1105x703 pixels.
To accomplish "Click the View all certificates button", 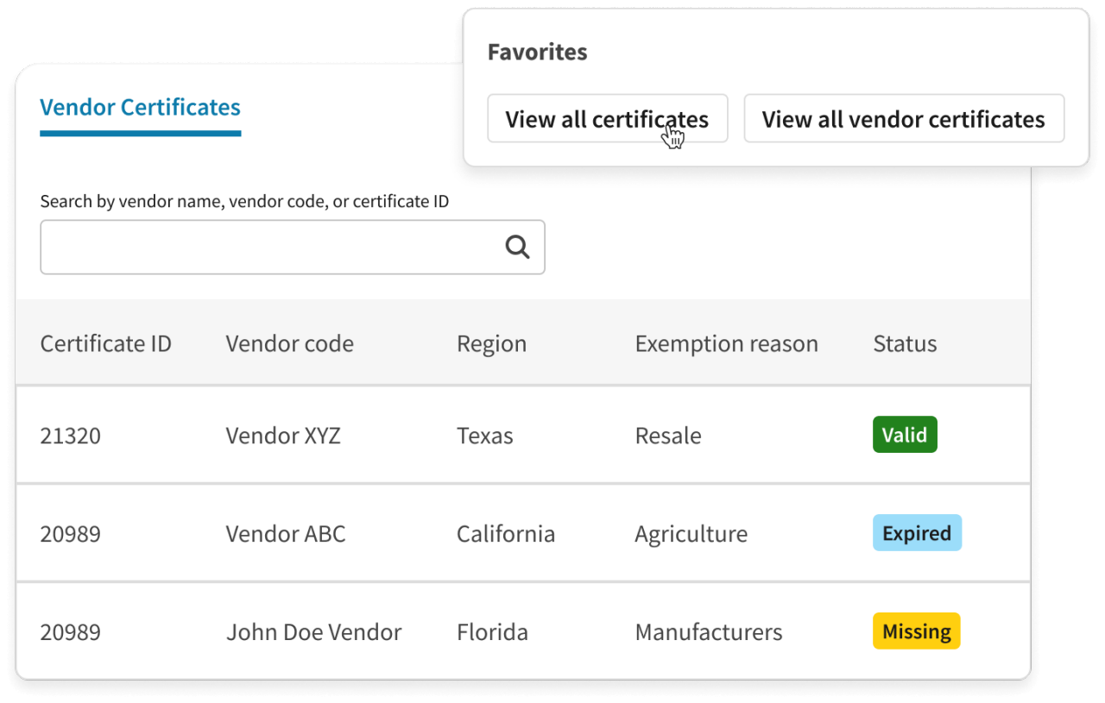I will (607, 118).
